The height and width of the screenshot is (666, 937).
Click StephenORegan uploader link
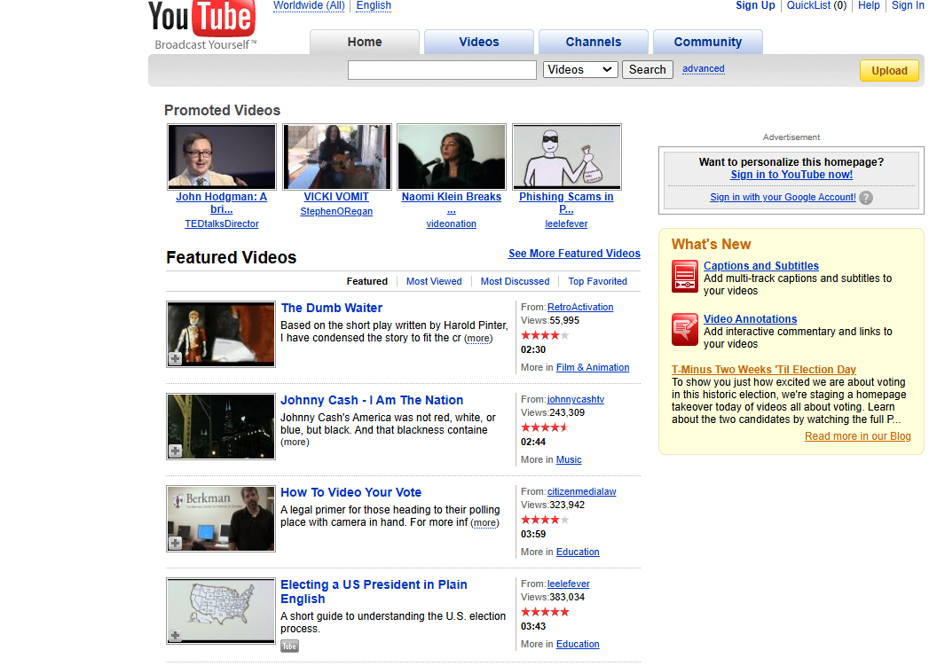click(336, 211)
